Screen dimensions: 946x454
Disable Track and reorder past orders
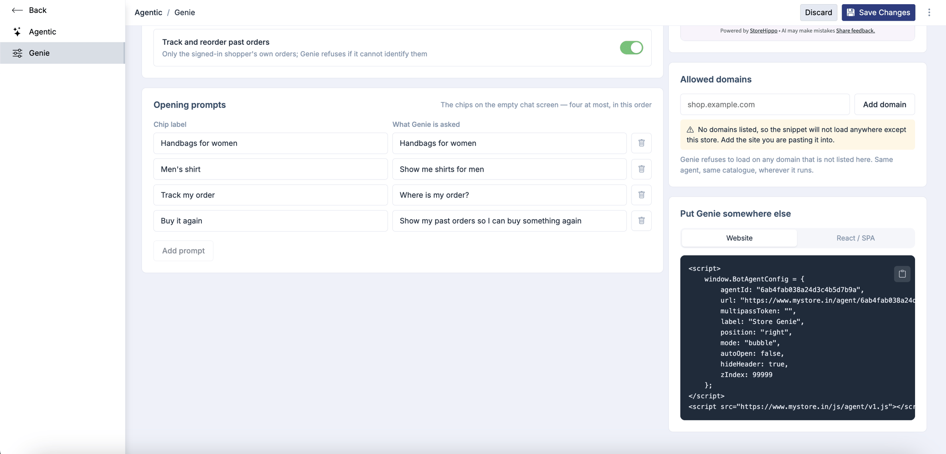coord(631,48)
